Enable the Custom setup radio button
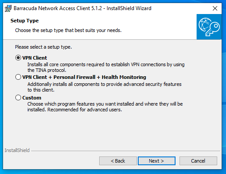Viewport: 226px width, 174px height. [x=18, y=97]
